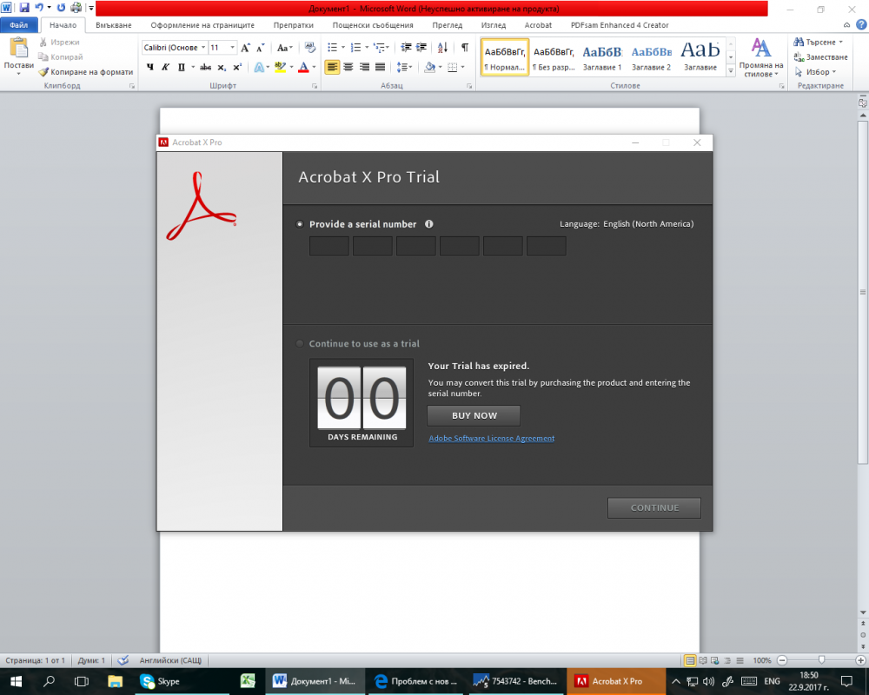Switch to Full Screen Reading view

[703, 660]
